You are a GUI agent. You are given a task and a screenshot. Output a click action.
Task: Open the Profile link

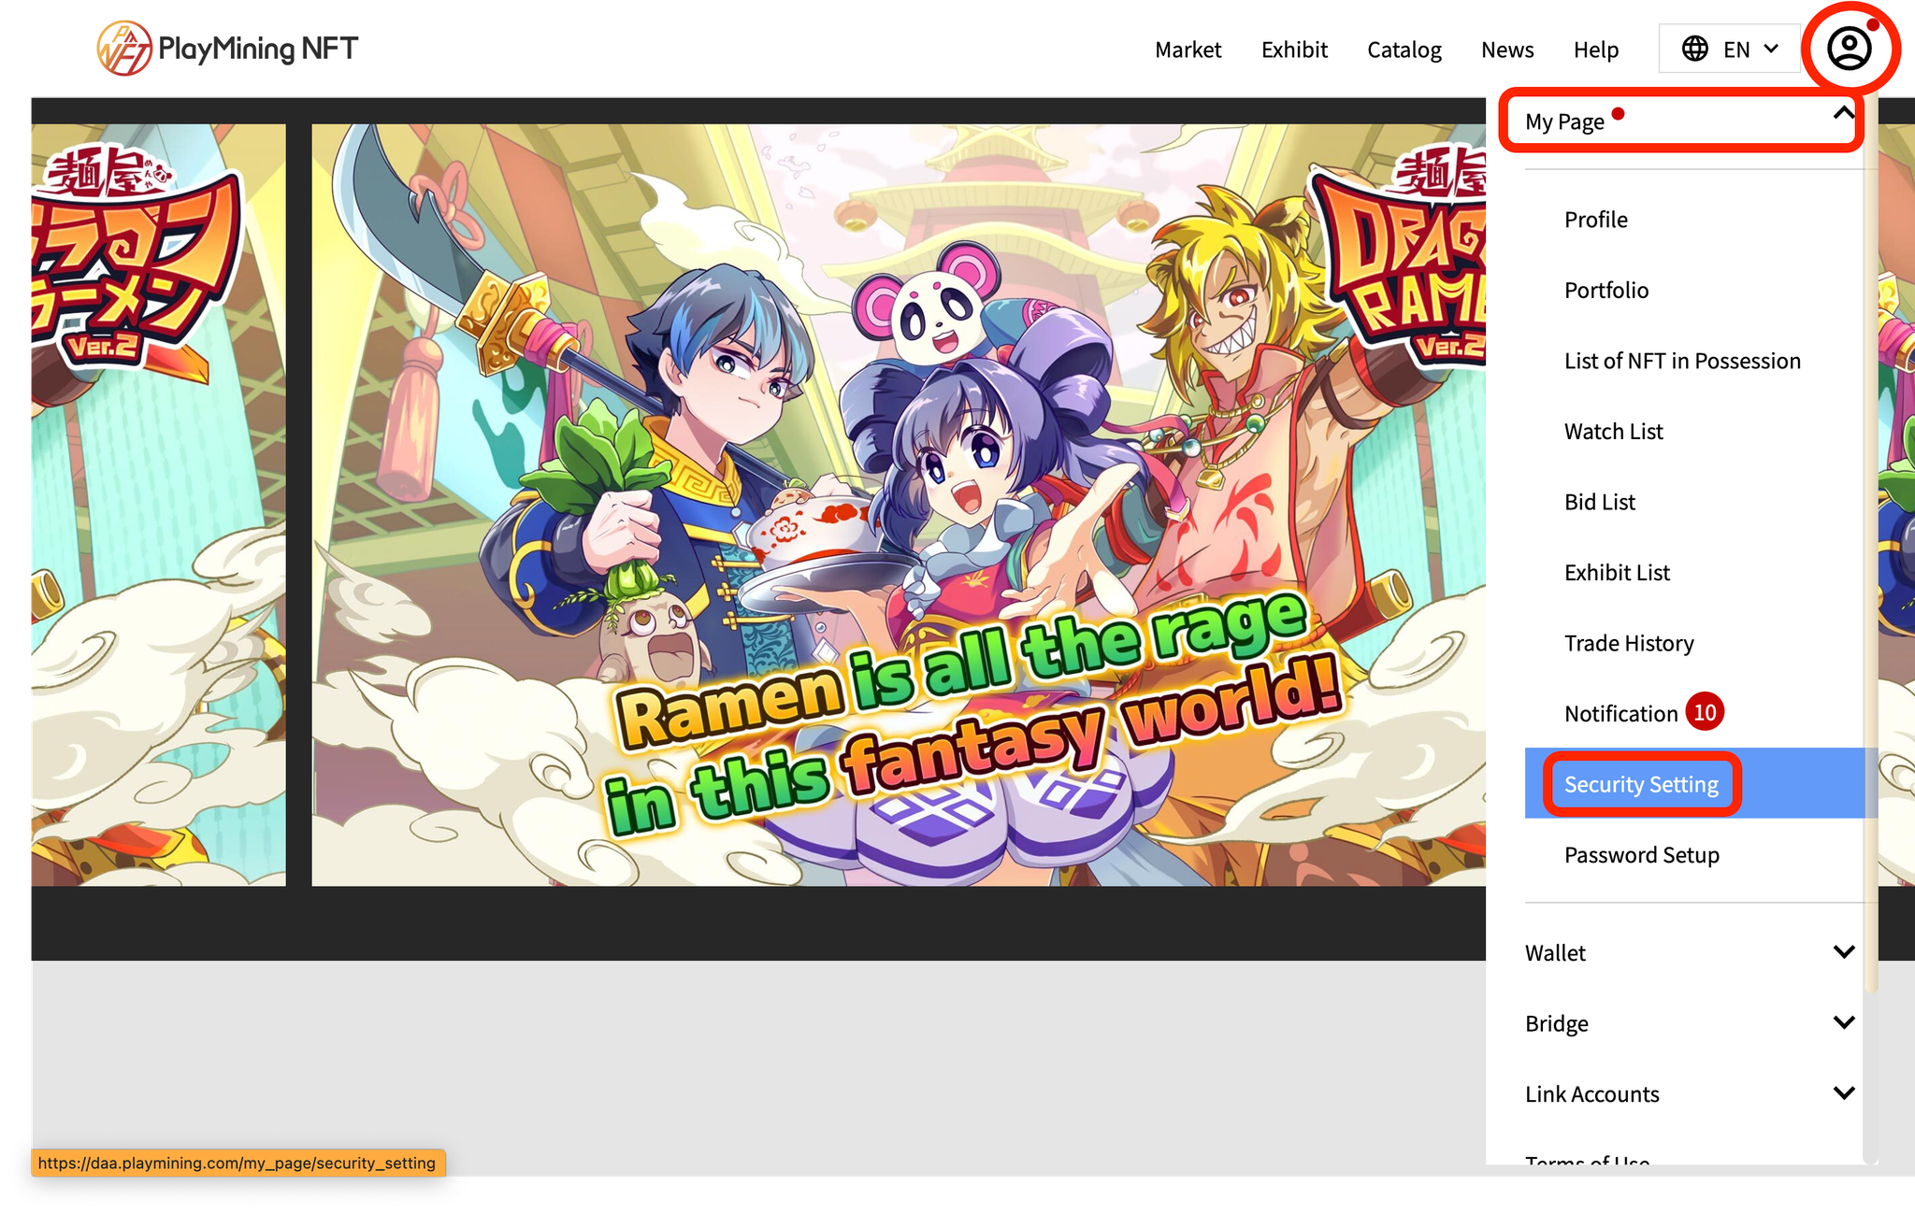pos(1595,220)
